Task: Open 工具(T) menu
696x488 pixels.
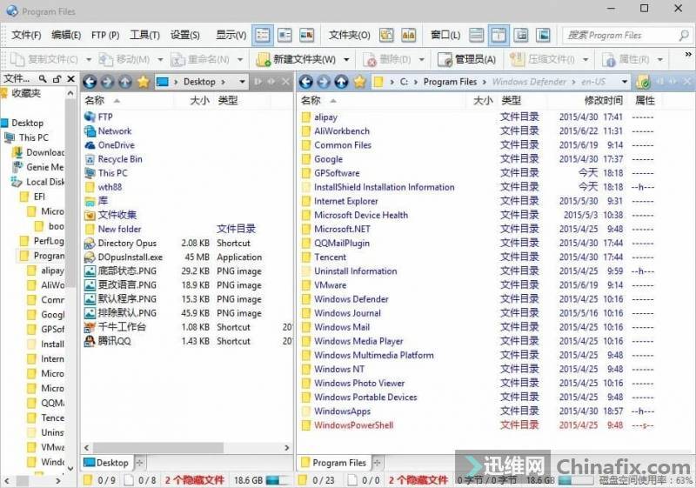Action: (x=144, y=35)
